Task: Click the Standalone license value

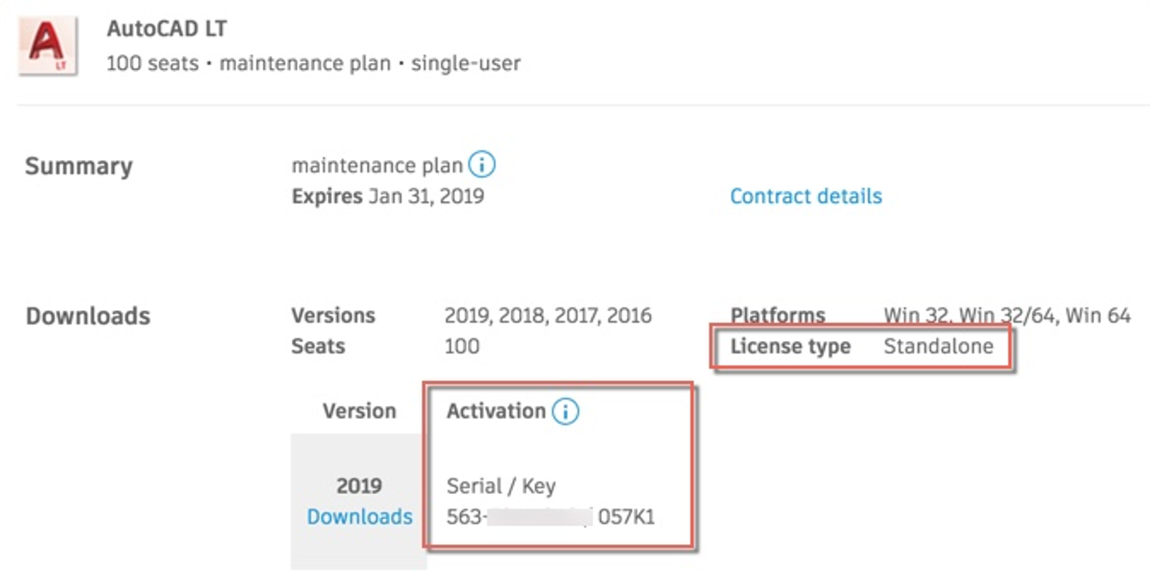Action: tap(938, 346)
